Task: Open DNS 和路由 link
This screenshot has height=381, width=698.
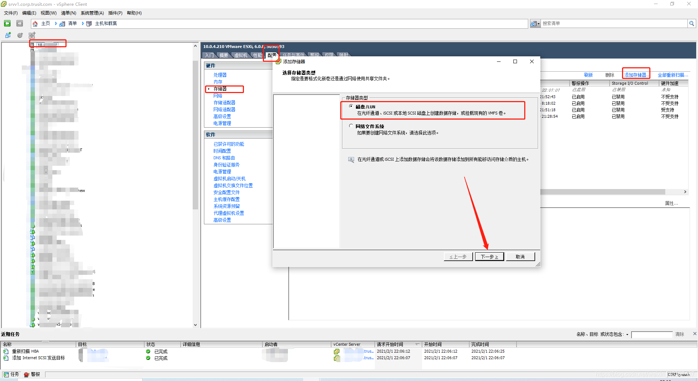Action: click(224, 158)
